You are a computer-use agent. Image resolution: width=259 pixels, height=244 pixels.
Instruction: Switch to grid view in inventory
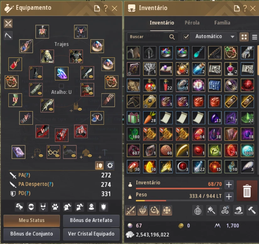tap(244, 37)
